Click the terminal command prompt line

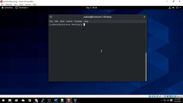pos(67,25)
